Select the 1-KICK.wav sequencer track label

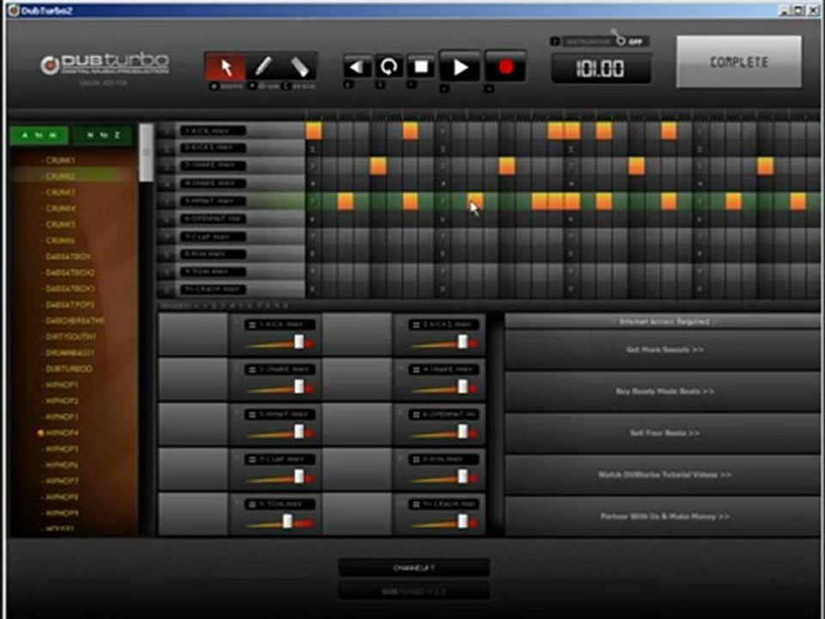pos(212,131)
